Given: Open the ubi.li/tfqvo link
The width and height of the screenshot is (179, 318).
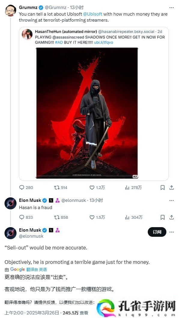Looking at the screenshot, I should [x=104, y=42].
